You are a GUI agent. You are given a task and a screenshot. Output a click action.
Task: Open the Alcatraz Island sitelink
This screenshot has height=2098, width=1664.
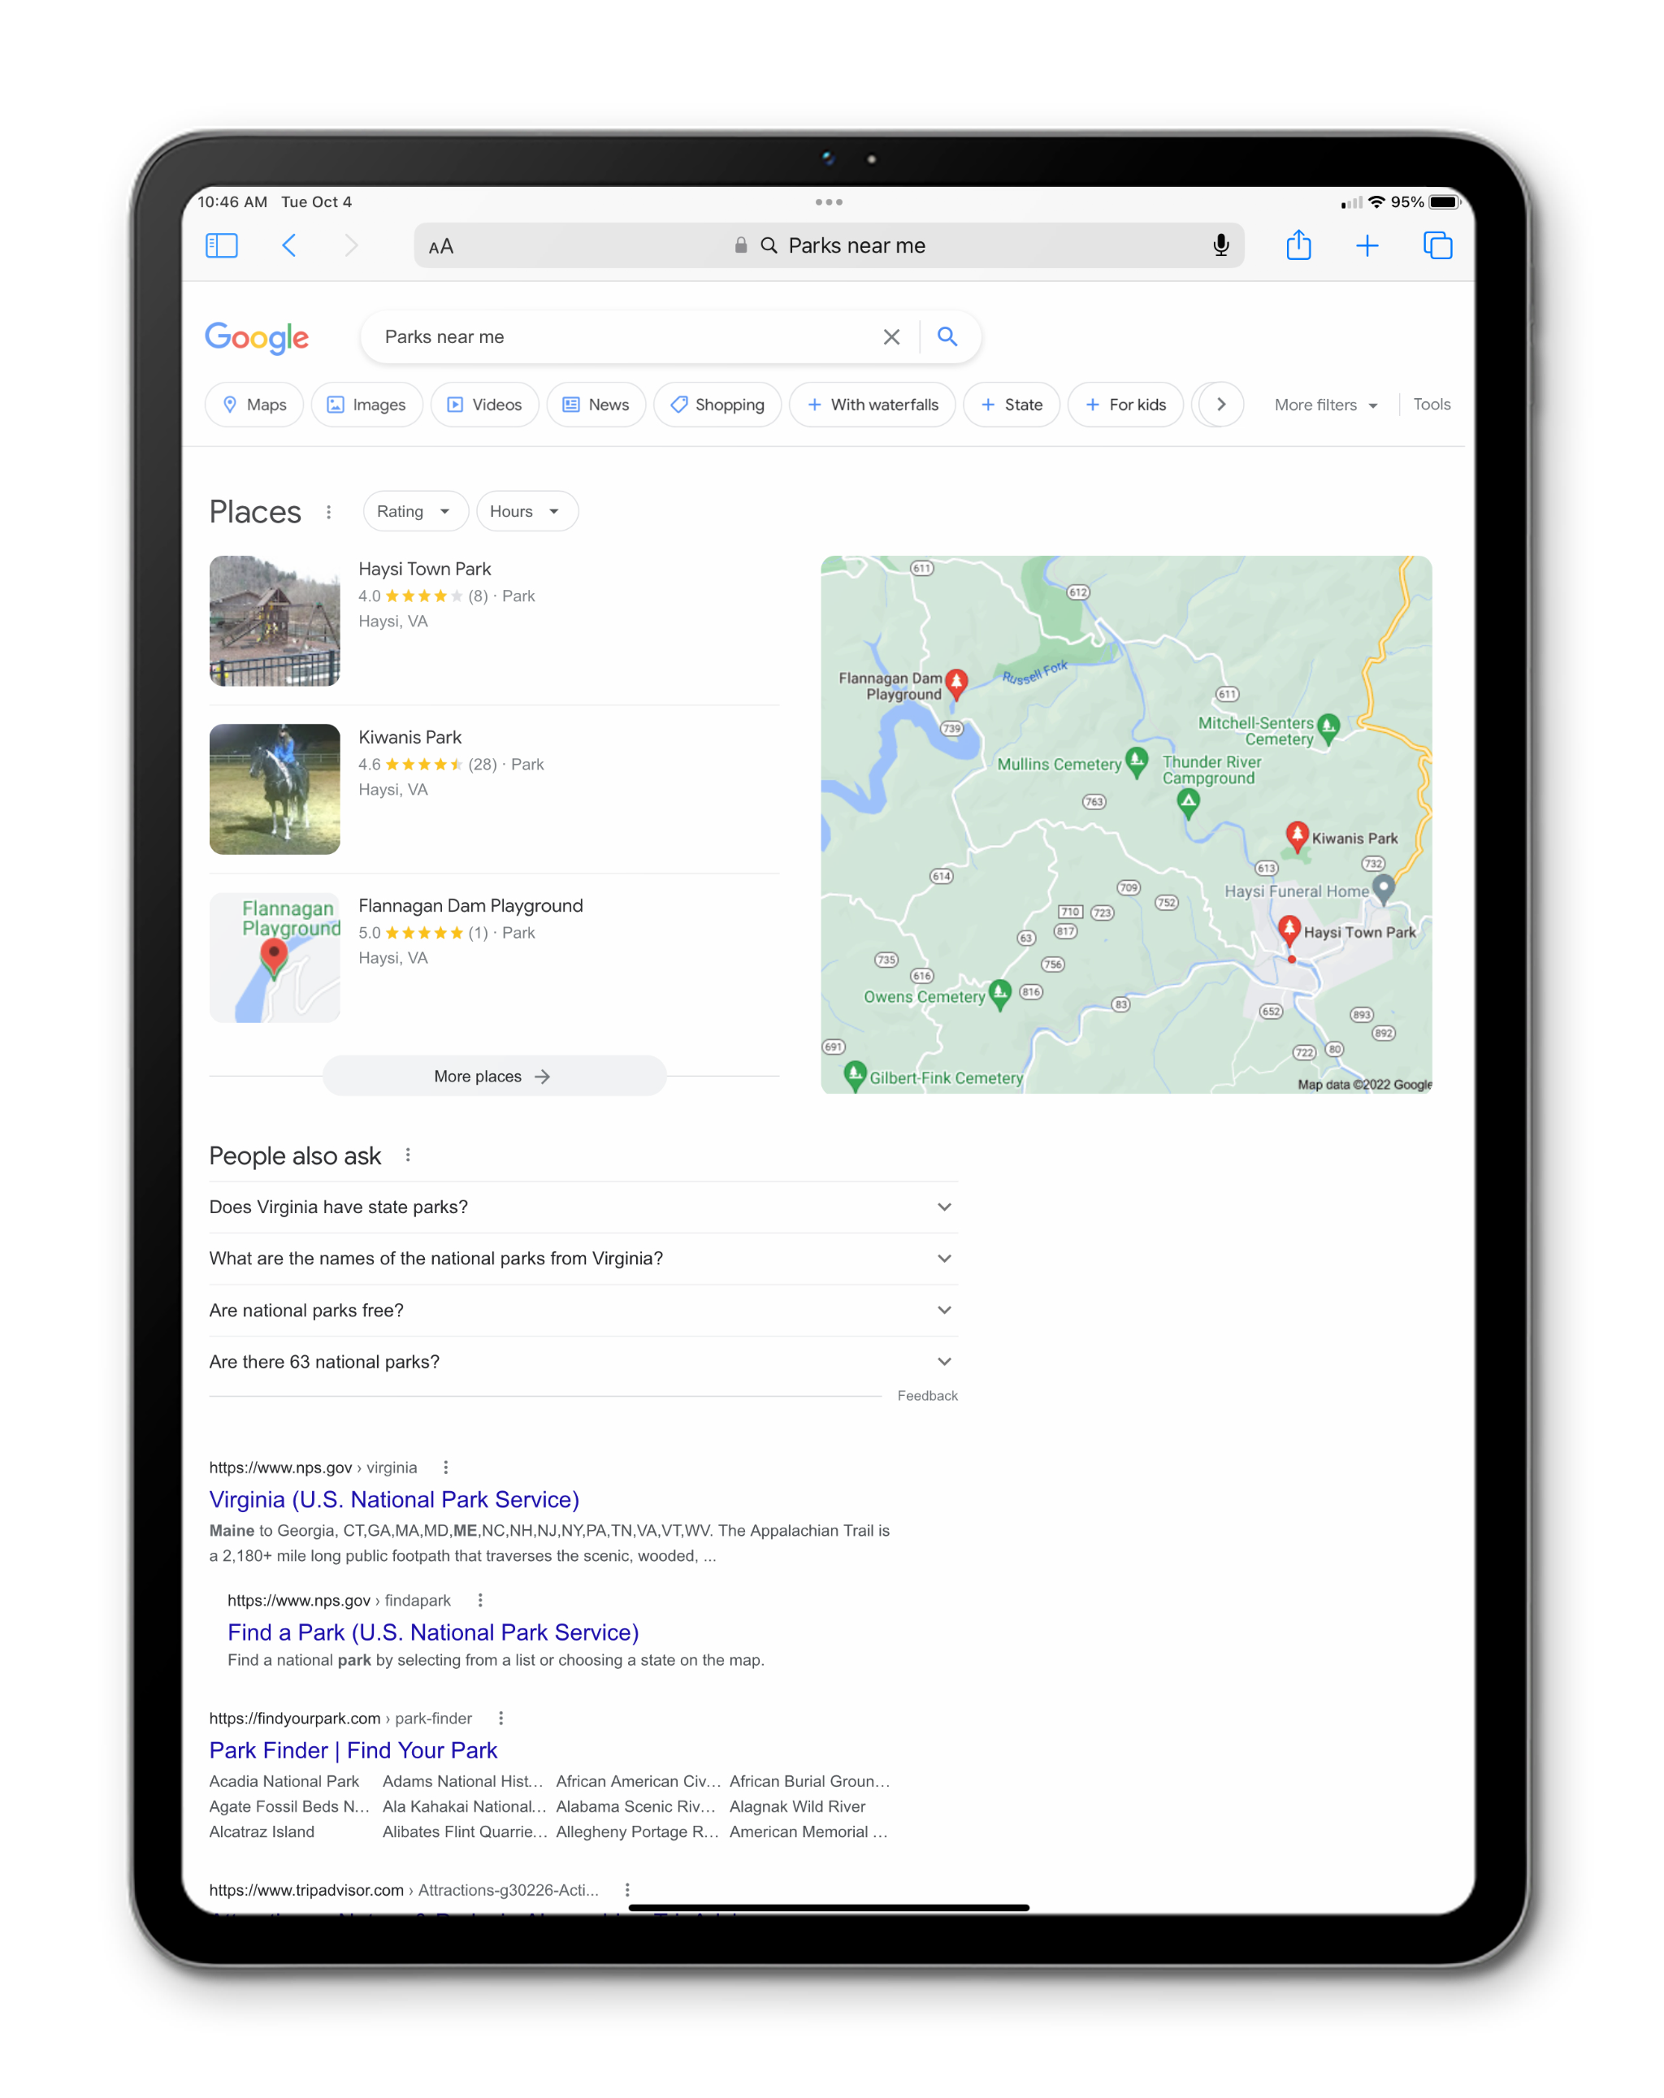point(262,1831)
